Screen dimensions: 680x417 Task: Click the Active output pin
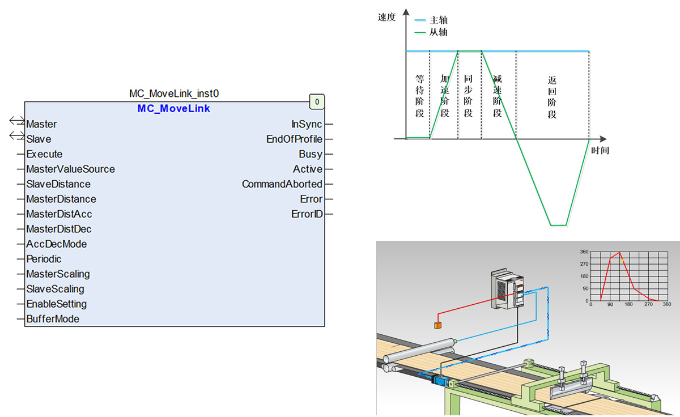coord(308,169)
